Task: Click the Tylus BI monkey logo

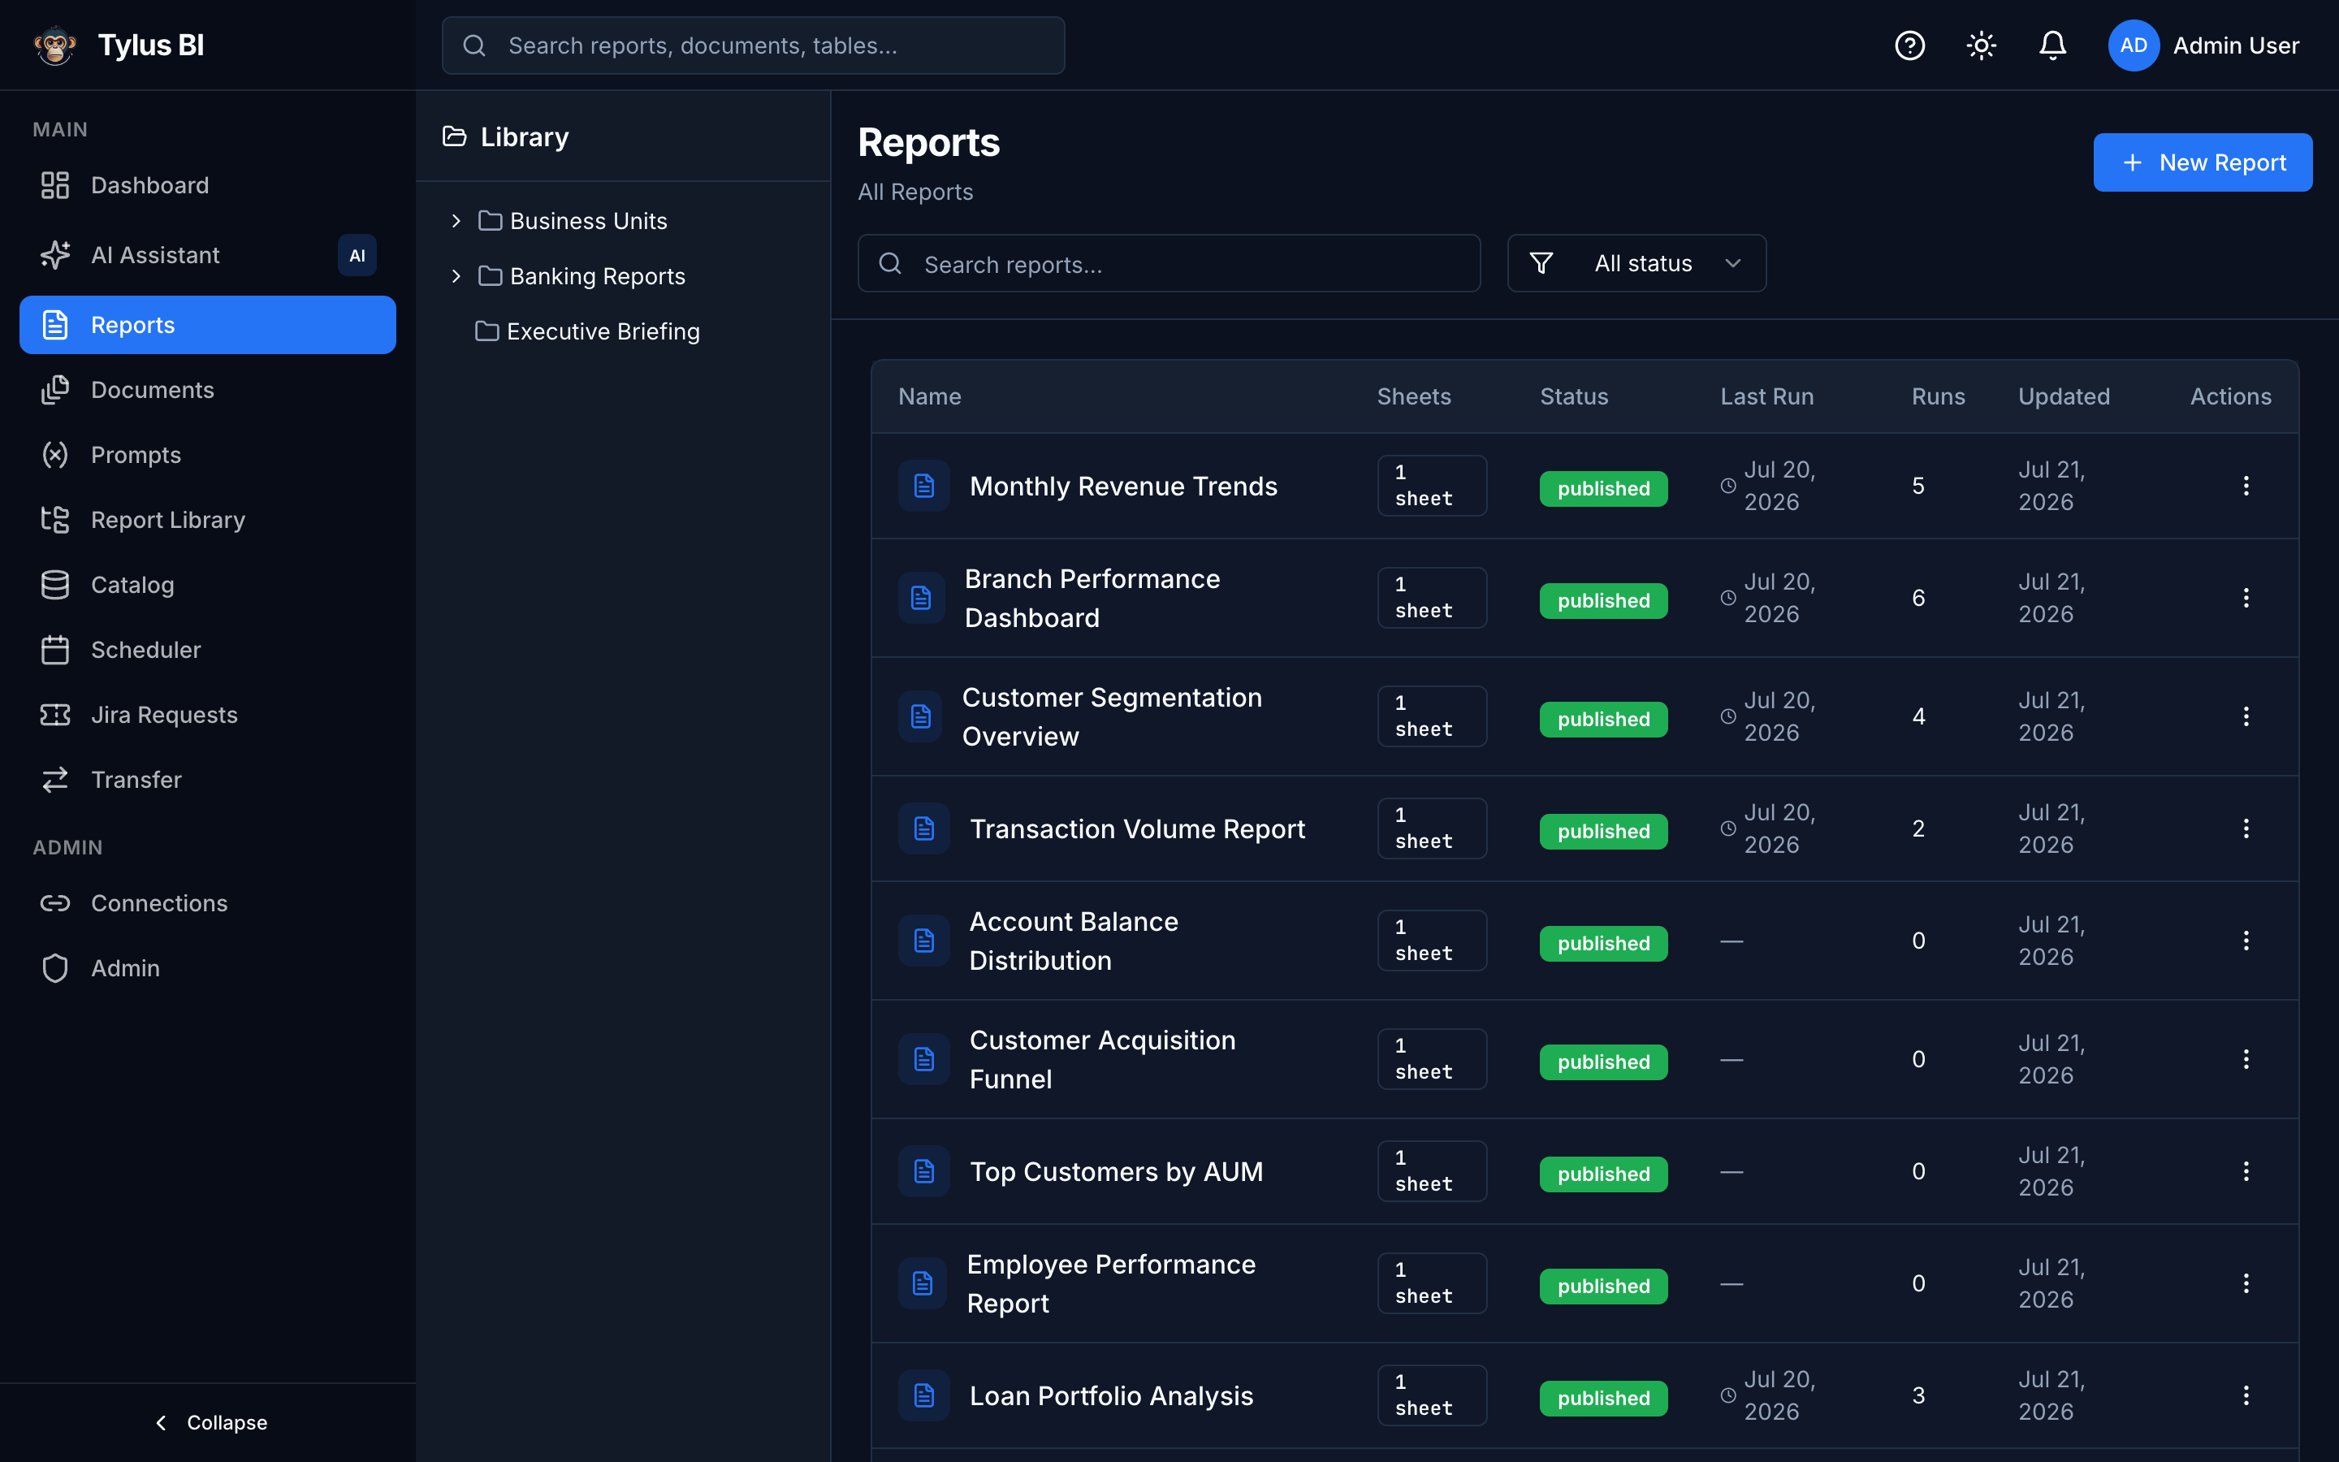Action: click(x=55, y=45)
